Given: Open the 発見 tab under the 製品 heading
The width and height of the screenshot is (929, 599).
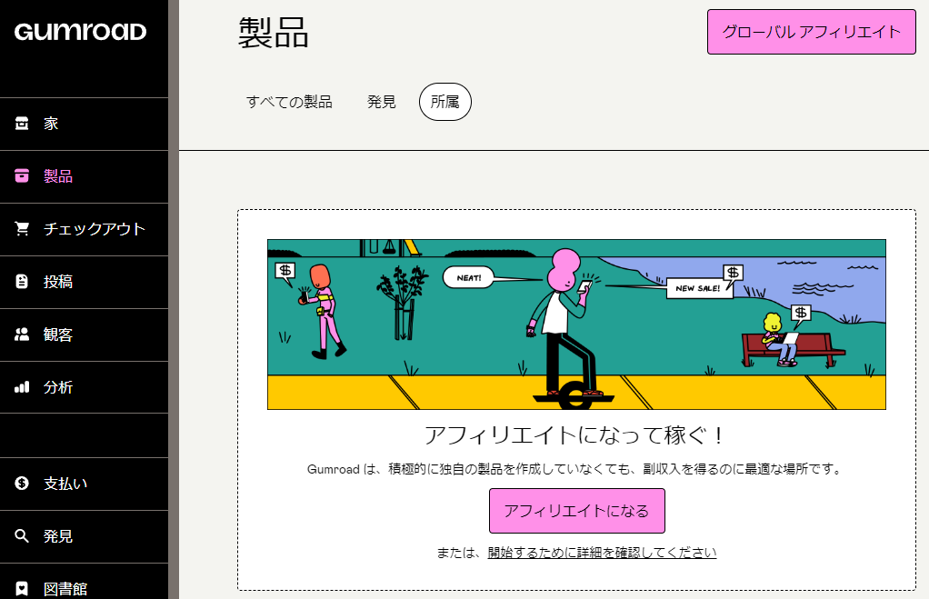Looking at the screenshot, I should pyautogui.click(x=382, y=102).
